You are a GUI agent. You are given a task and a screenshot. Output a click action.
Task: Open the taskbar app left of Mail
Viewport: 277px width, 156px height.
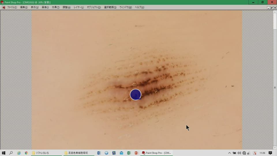coord(114,153)
